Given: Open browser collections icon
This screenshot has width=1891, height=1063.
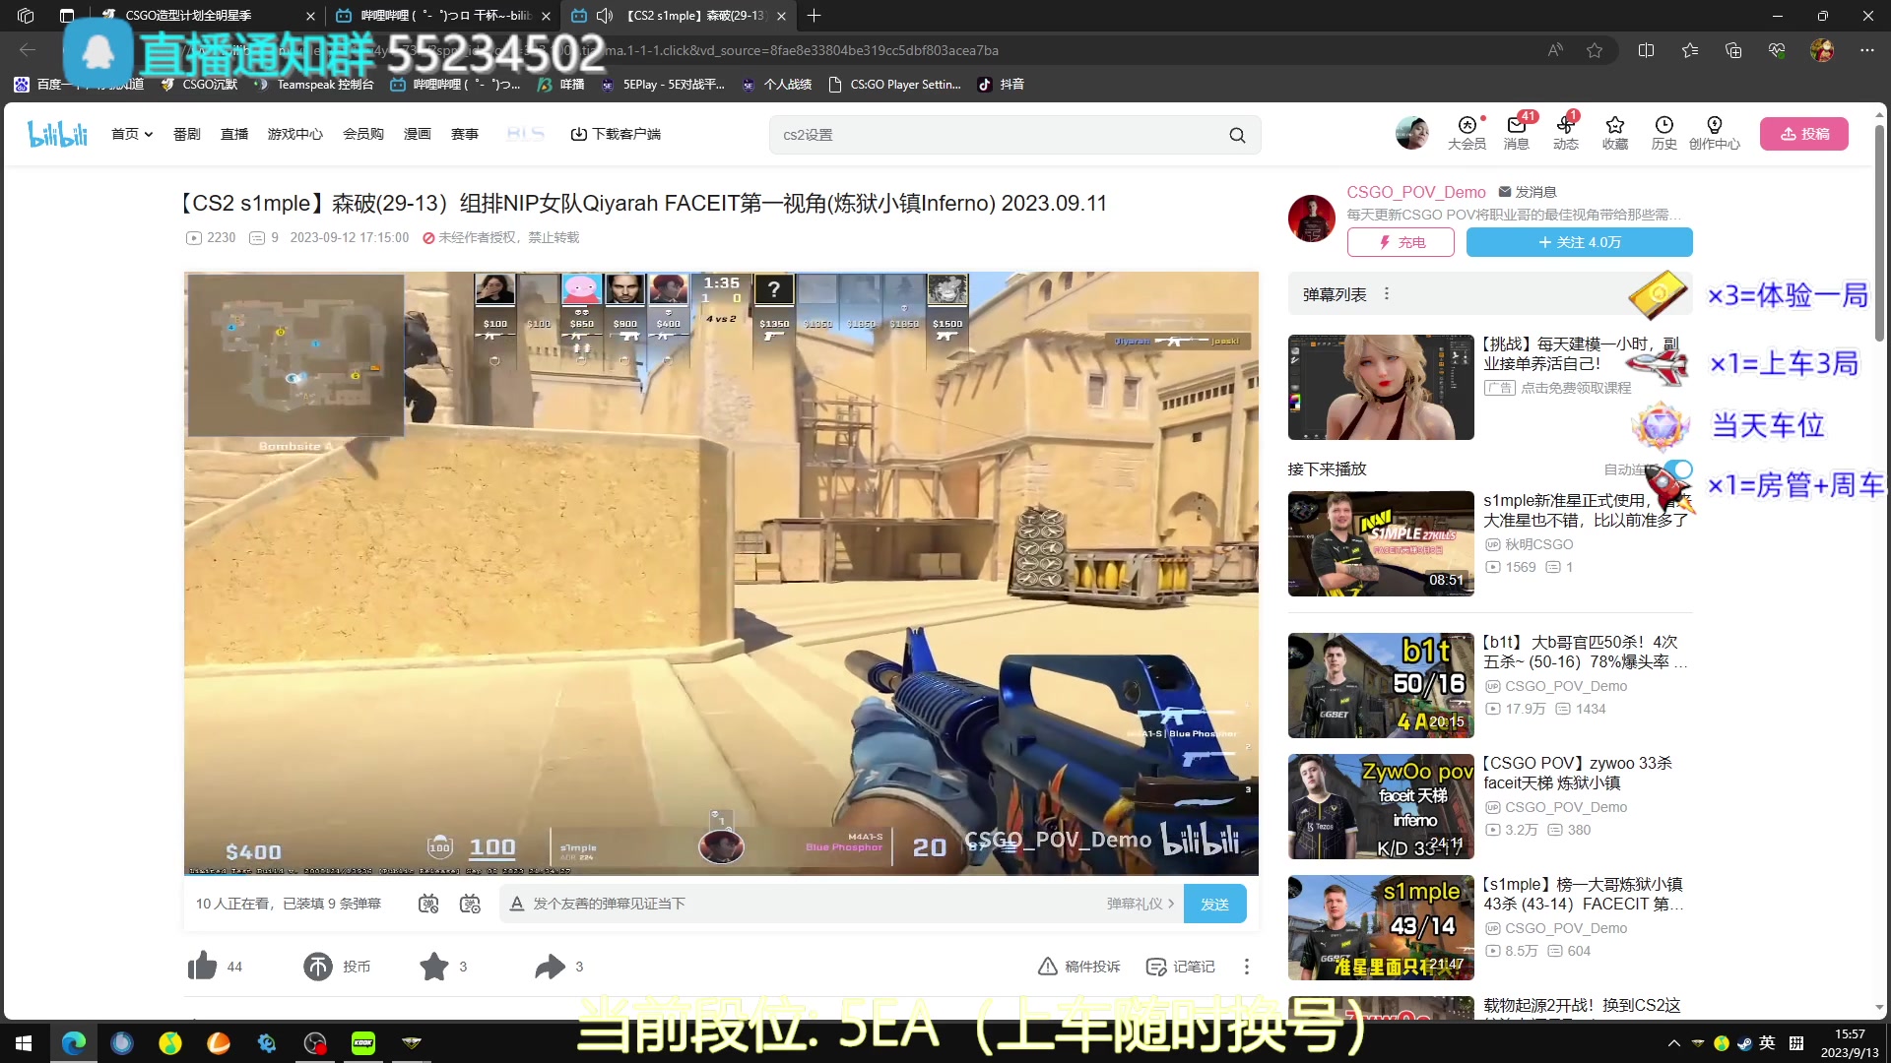Looking at the screenshot, I should pyautogui.click(x=1733, y=50).
